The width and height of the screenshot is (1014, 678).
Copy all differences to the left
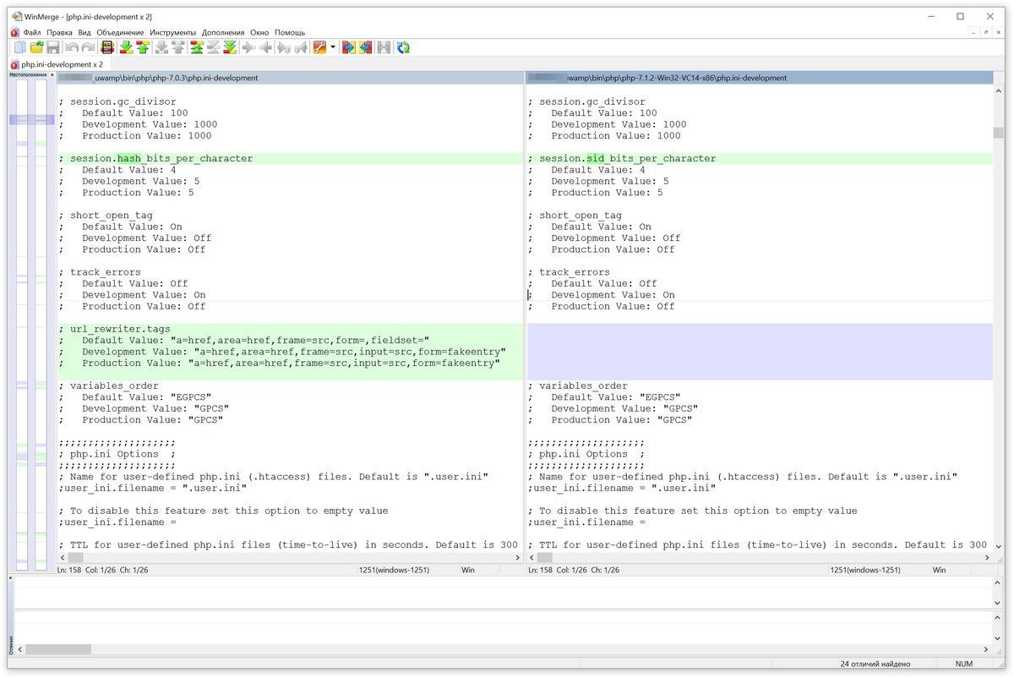pos(365,47)
